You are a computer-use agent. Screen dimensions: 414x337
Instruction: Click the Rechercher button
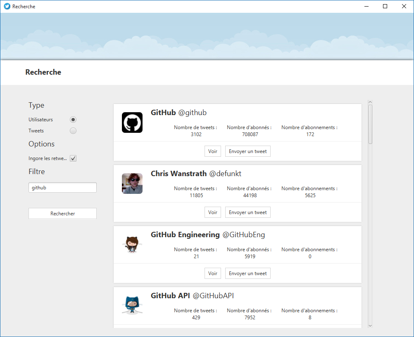(x=62, y=214)
